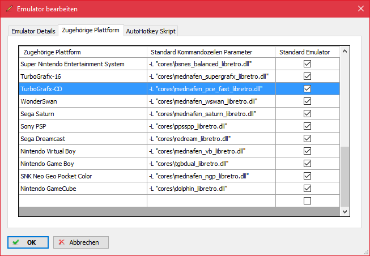Toggle Standard Emulator checkbox for TurboGrafx-CD
The image size is (370, 256).
(307, 89)
